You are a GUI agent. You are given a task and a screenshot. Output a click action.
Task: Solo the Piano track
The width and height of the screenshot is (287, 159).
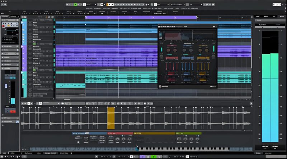click(31, 25)
